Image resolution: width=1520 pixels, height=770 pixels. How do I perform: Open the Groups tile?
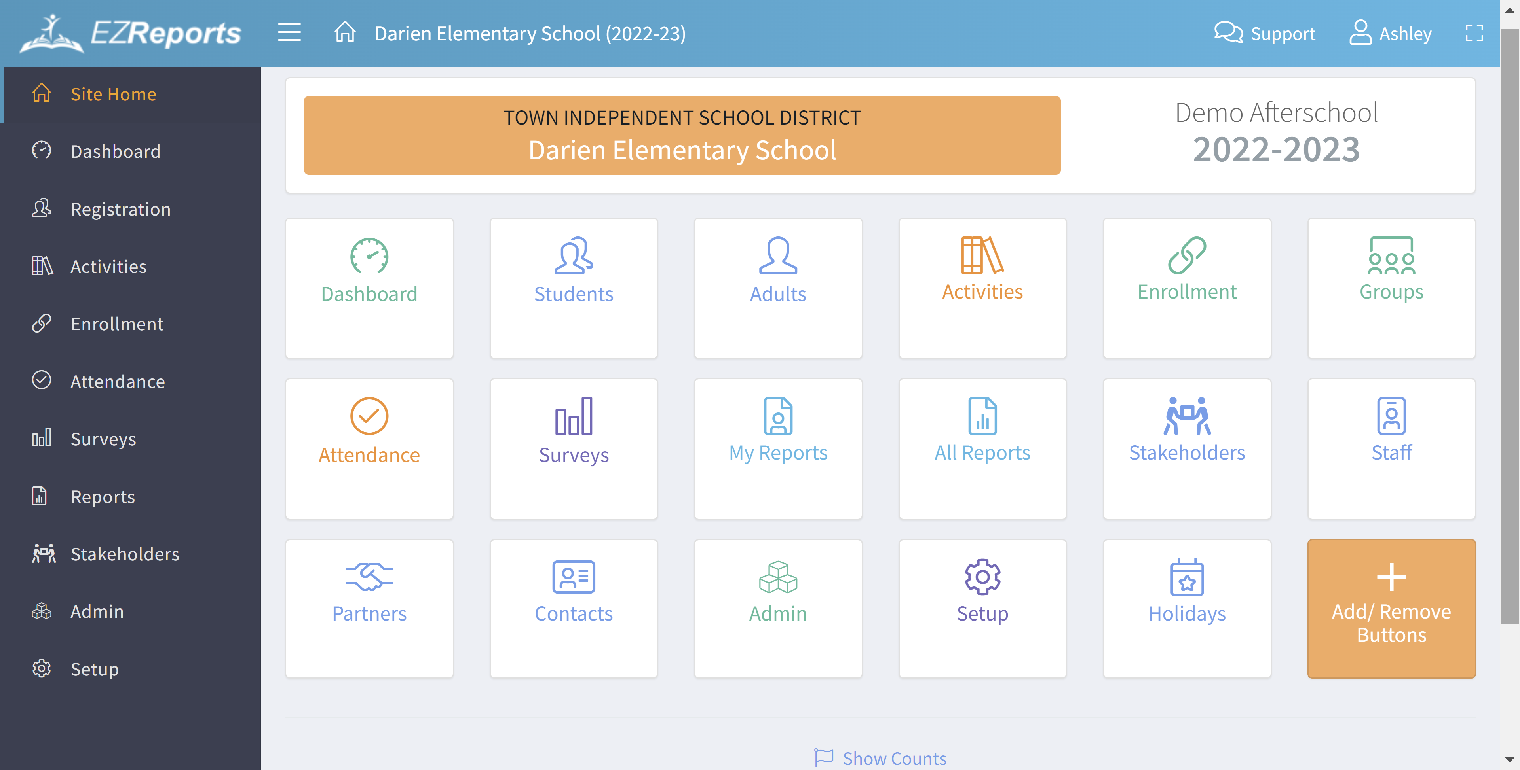1391,288
